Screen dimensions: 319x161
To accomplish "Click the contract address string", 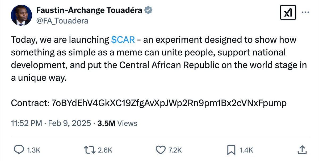I will [170, 103].
